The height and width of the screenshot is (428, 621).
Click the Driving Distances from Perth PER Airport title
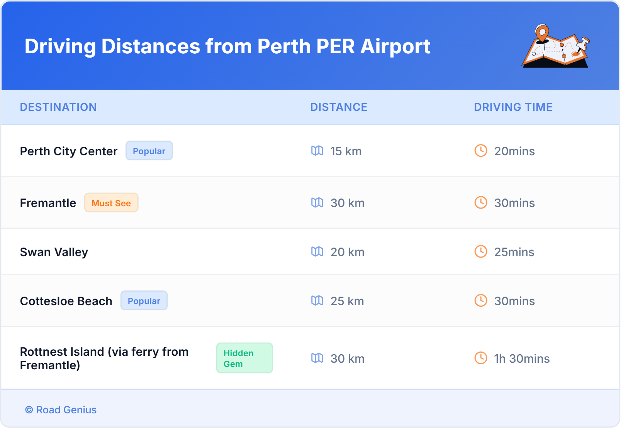227,46
